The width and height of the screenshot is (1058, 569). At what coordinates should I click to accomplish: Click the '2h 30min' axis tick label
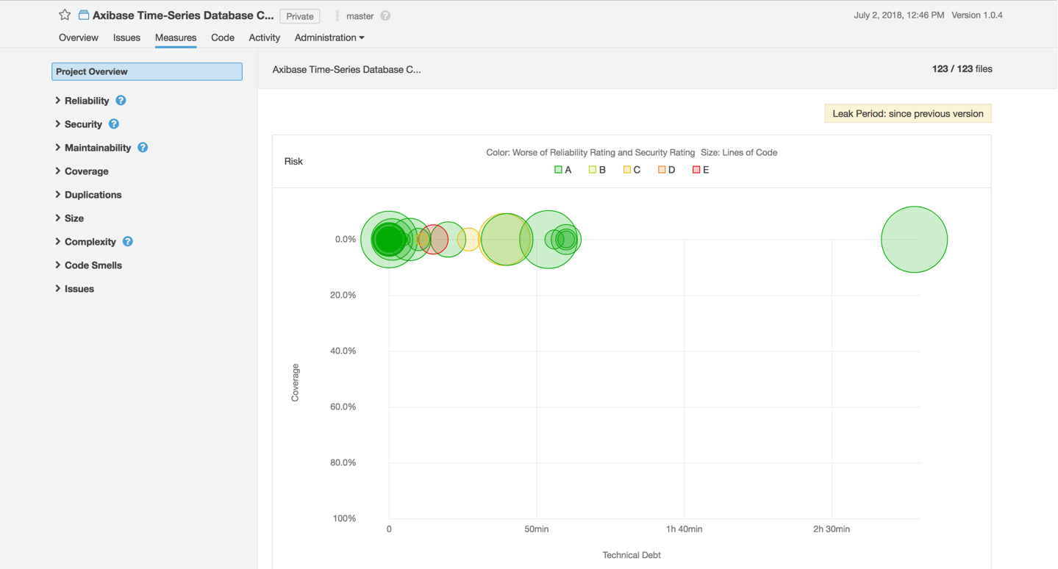pos(832,529)
